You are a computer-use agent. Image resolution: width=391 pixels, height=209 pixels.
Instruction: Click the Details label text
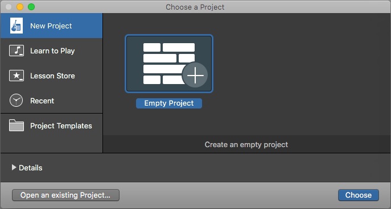[x=31, y=168]
